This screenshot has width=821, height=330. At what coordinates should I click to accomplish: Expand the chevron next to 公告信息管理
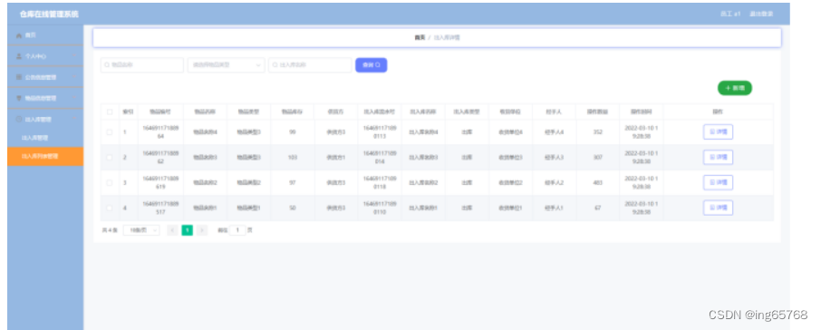tap(73, 77)
